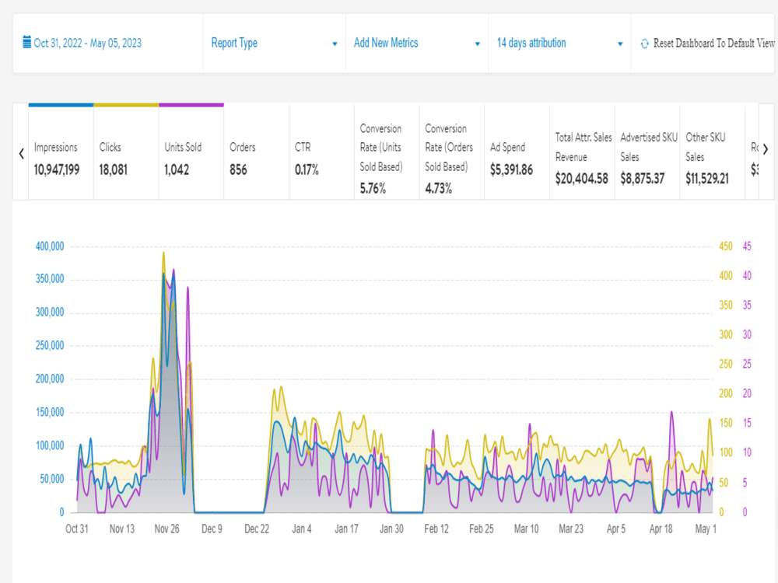Click the 14 days attribution dropdown arrow
778x583 pixels.
(x=620, y=44)
